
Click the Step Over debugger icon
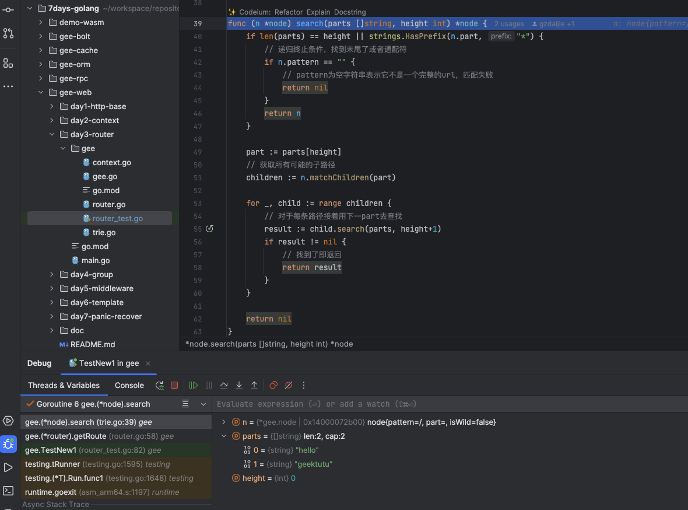pos(224,385)
